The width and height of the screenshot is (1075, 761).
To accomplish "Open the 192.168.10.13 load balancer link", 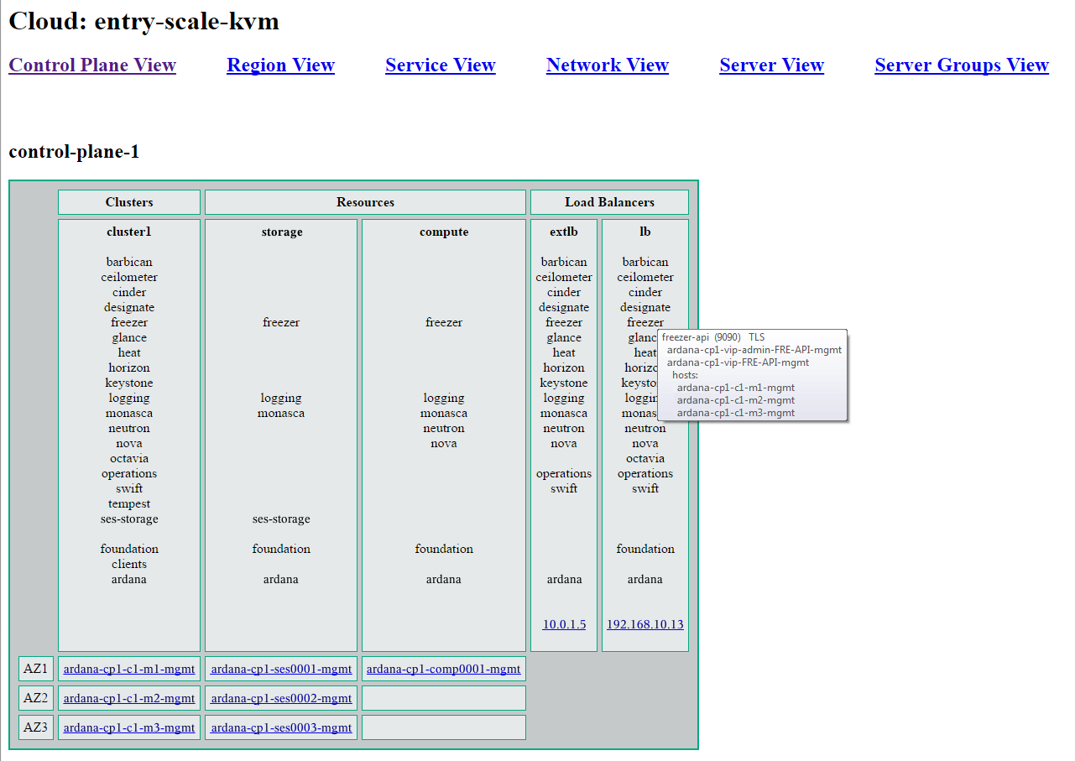I will [644, 624].
